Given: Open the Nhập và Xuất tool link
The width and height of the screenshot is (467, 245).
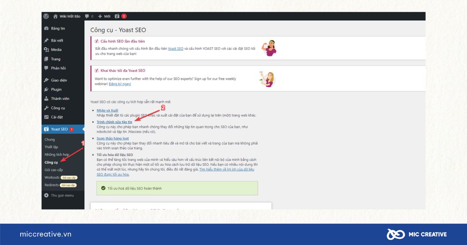Looking at the screenshot, I should click(x=107, y=110).
